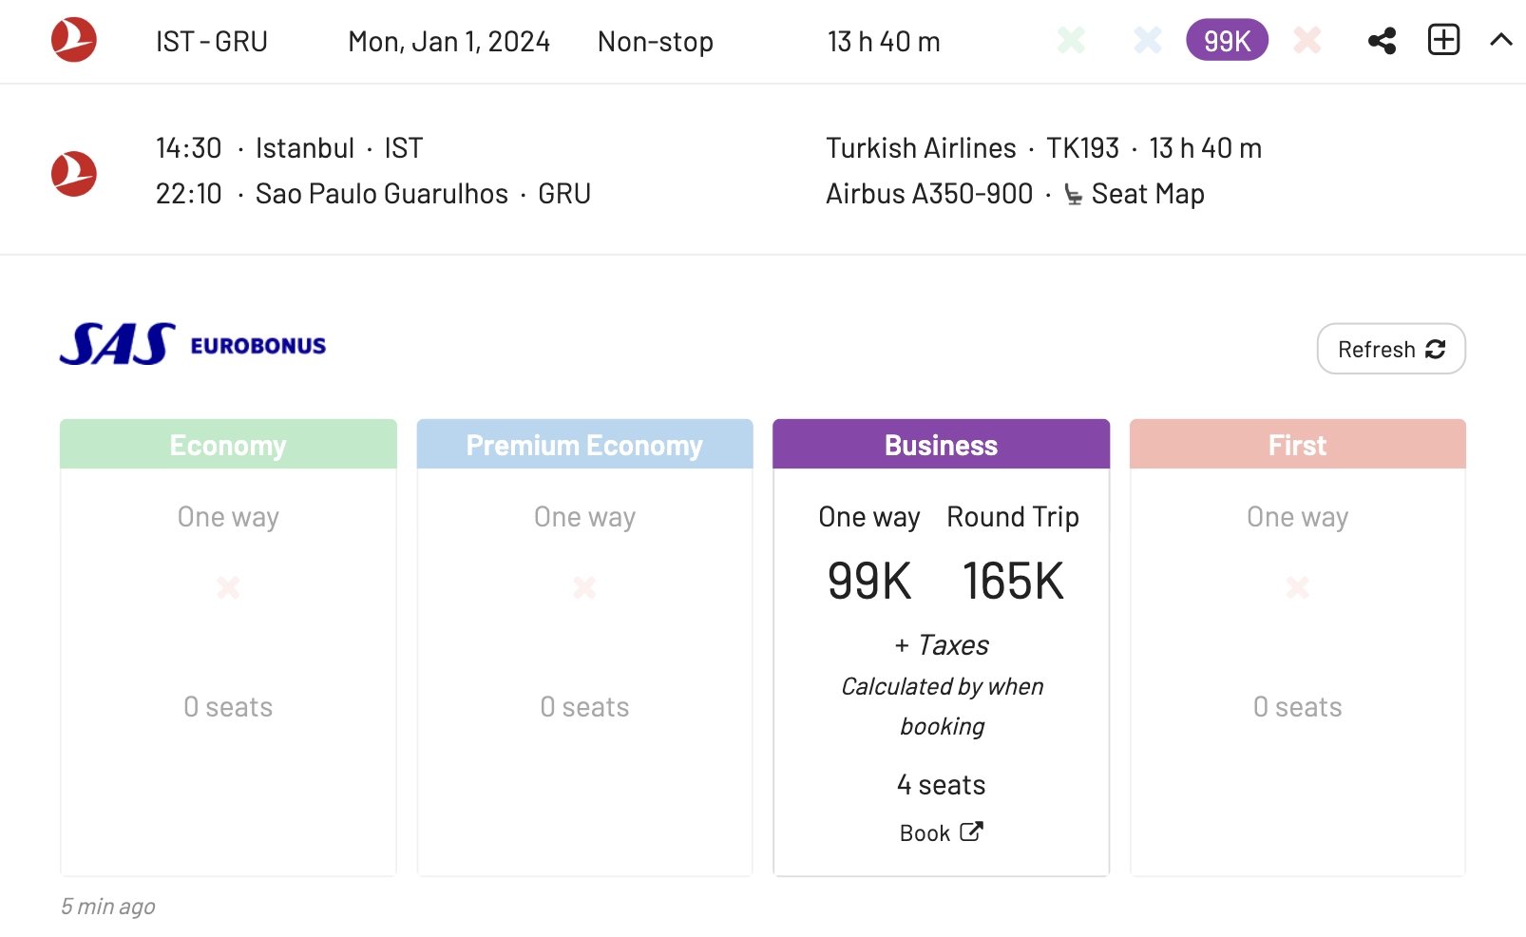The width and height of the screenshot is (1526, 937).
Task: Click the purple 99K business badge
Action: (1227, 41)
